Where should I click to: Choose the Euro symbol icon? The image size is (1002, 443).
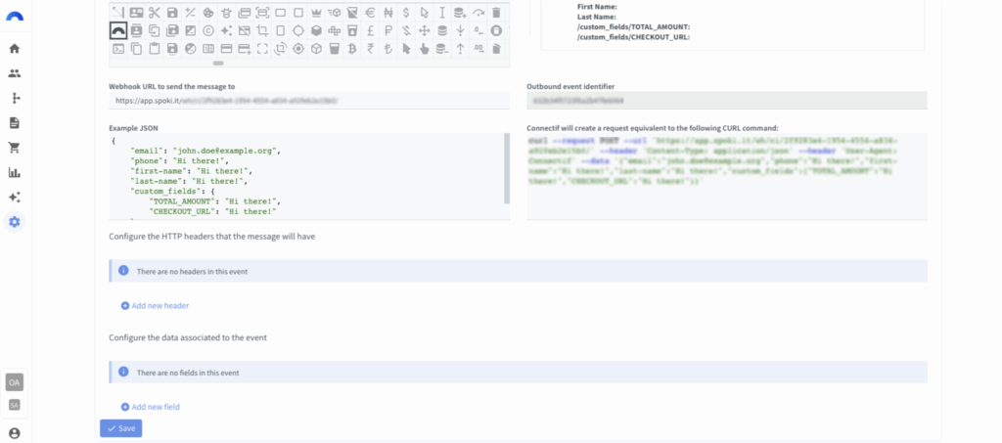370,13
